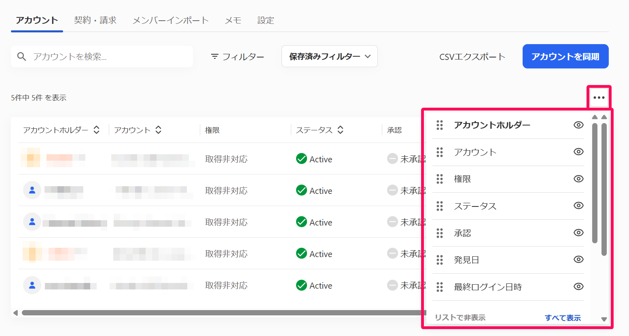
Task: Toggle visibility of アカウントホルダー column
Action: (578, 125)
